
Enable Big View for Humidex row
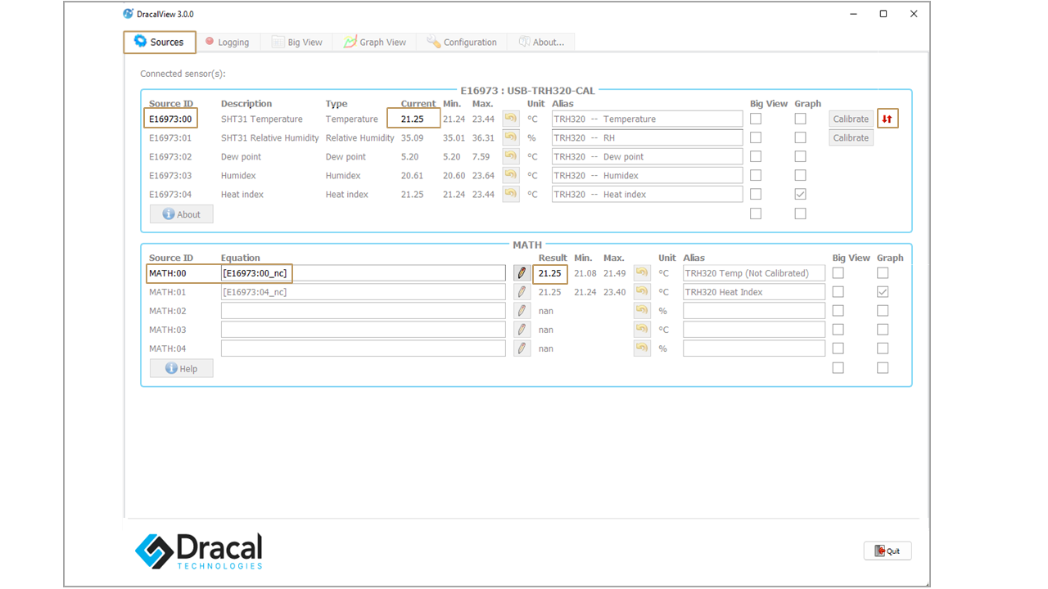756,175
